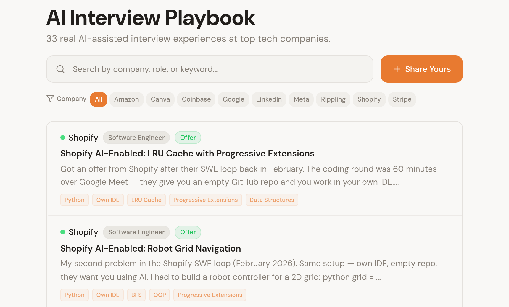
Task: Select the Meta filter chip
Action: 301,99
